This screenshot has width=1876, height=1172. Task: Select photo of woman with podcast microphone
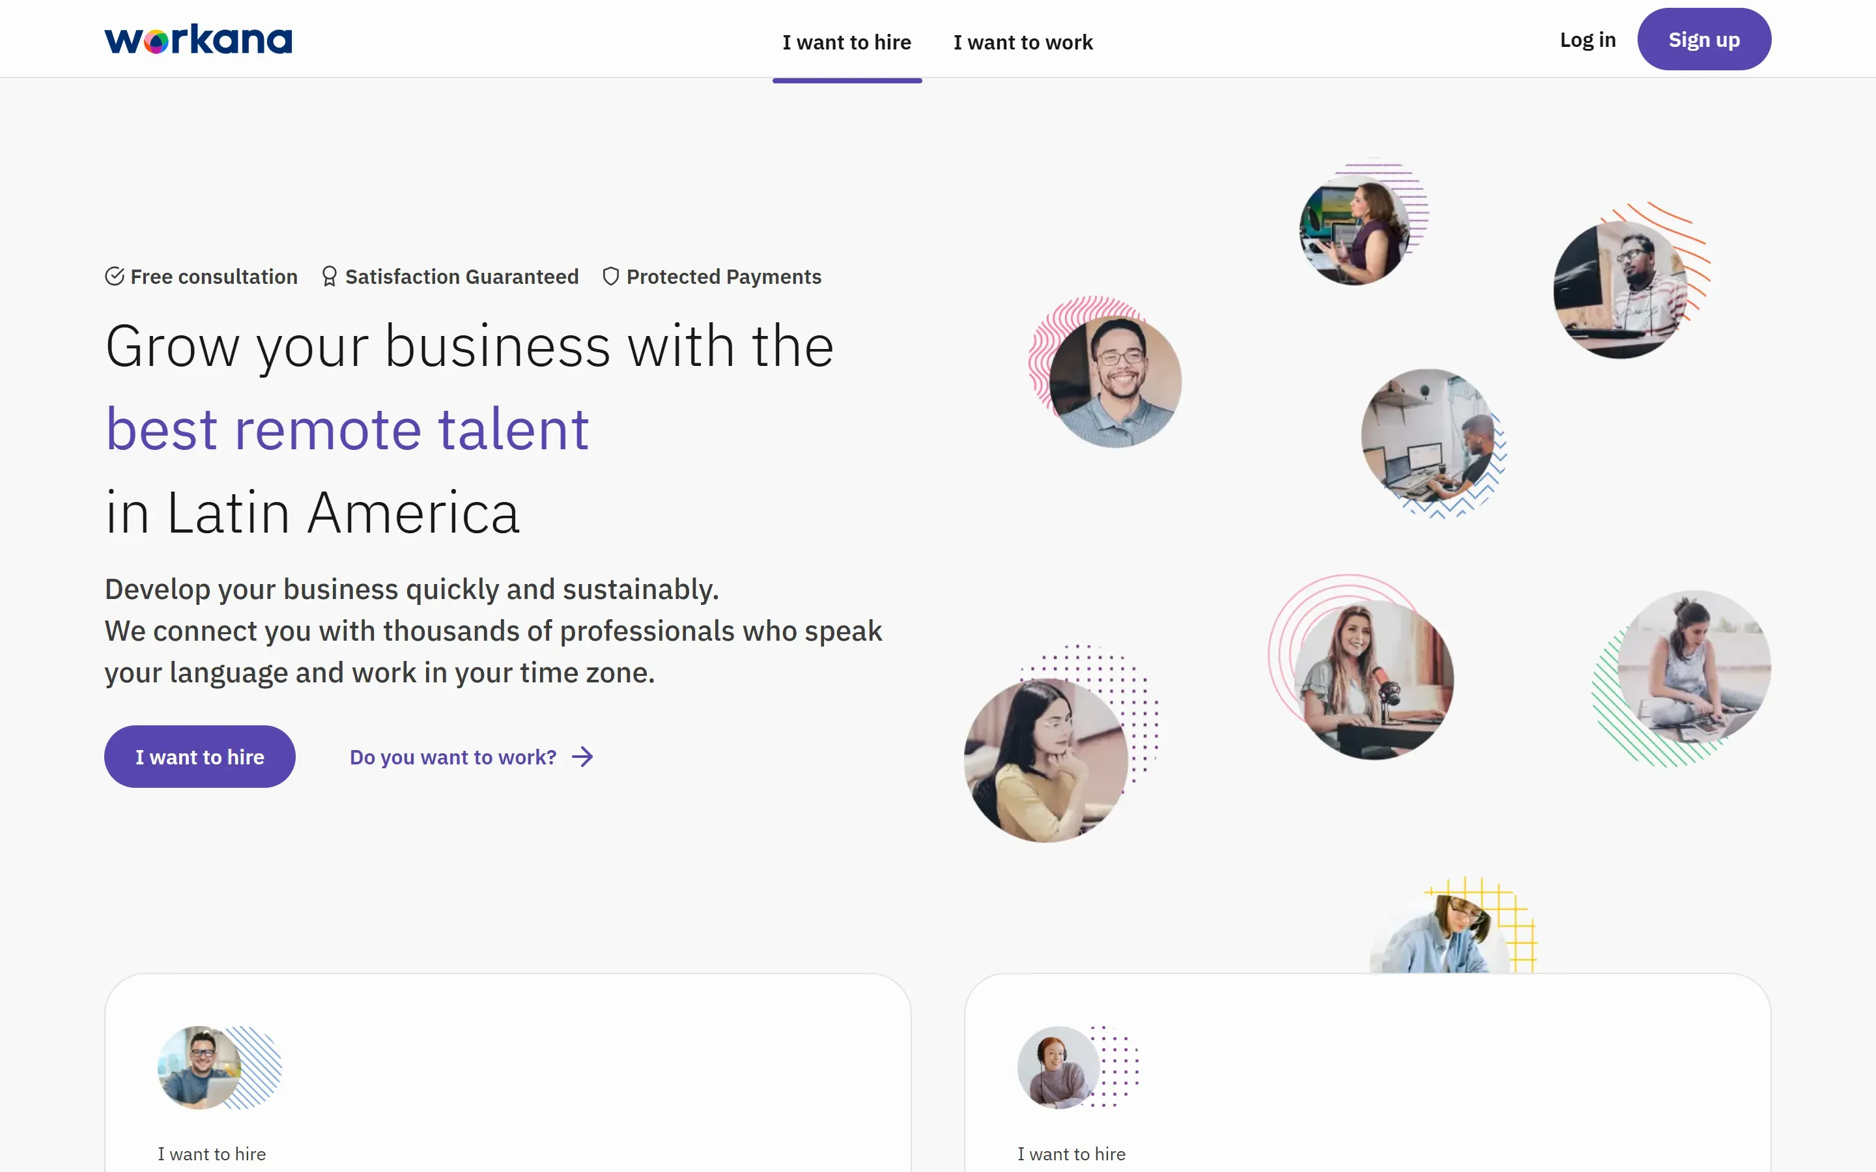[1374, 680]
